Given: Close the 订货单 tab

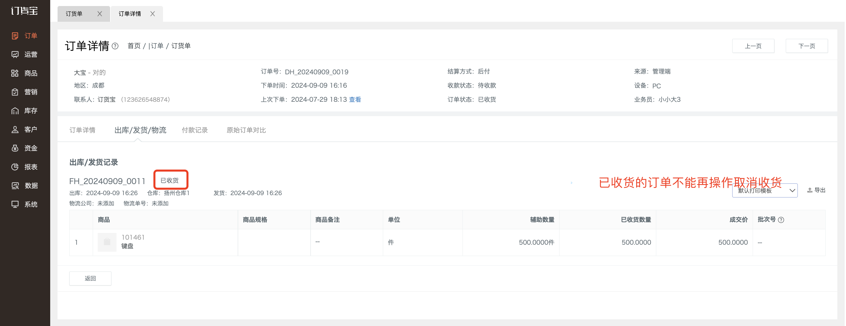Looking at the screenshot, I should tap(100, 14).
